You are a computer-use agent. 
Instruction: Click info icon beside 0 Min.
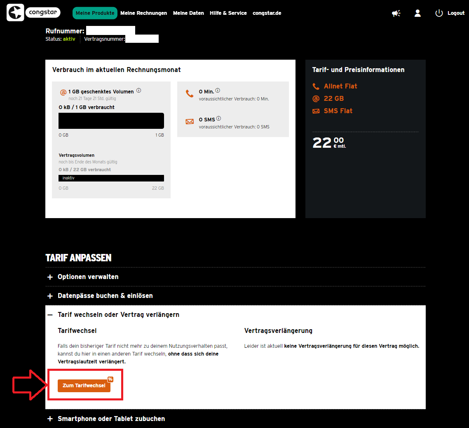(218, 91)
